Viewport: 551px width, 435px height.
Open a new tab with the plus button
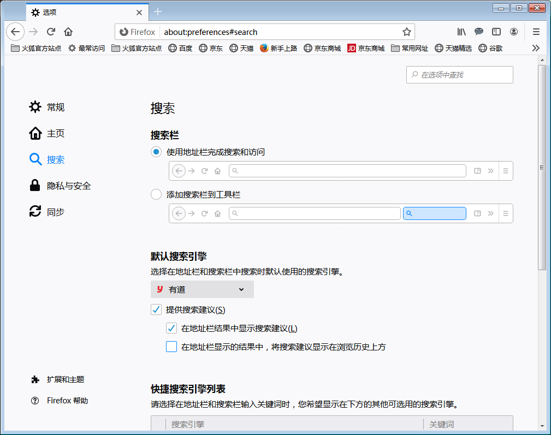[157, 11]
